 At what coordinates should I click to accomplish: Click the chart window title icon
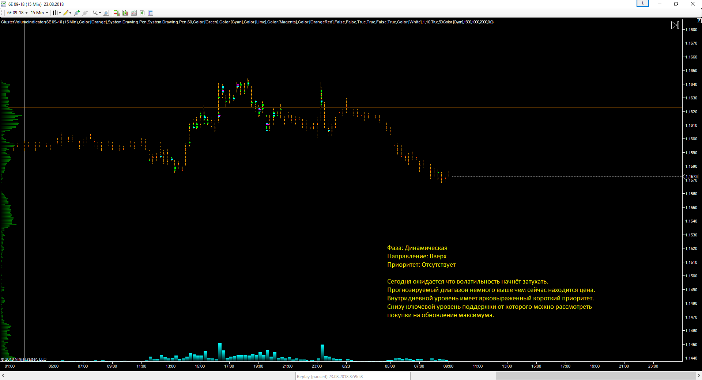tap(4, 4)
